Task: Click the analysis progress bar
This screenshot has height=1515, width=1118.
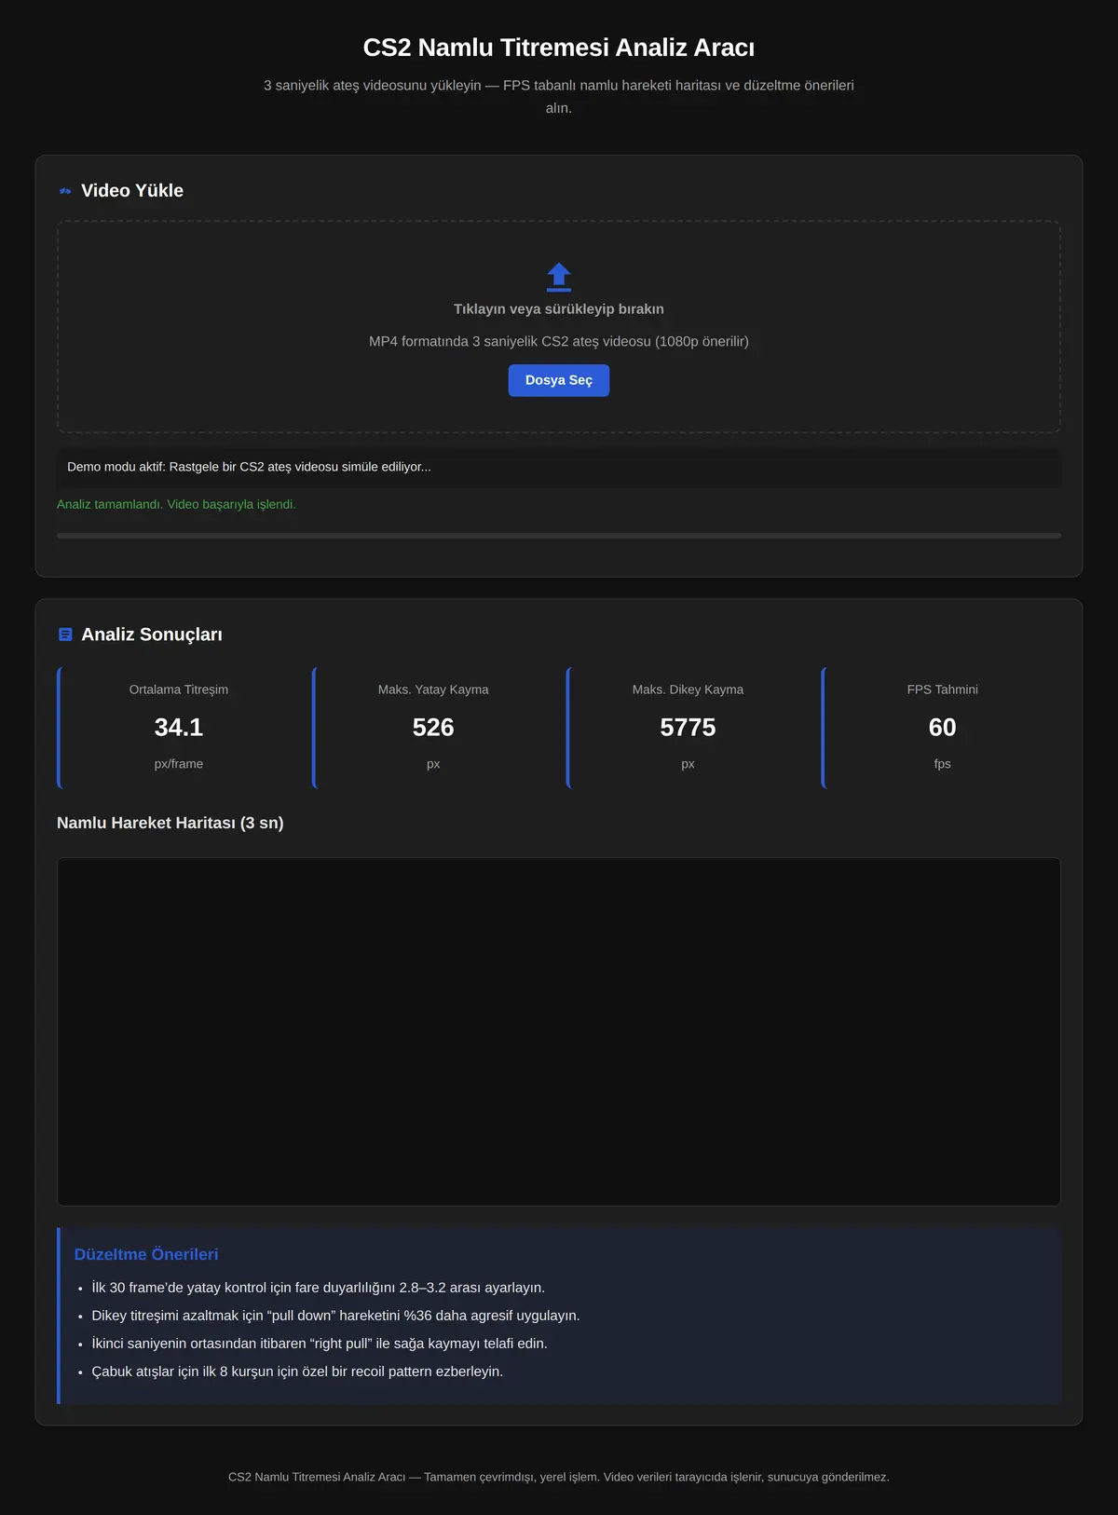Action: click(x=559, y=536)
